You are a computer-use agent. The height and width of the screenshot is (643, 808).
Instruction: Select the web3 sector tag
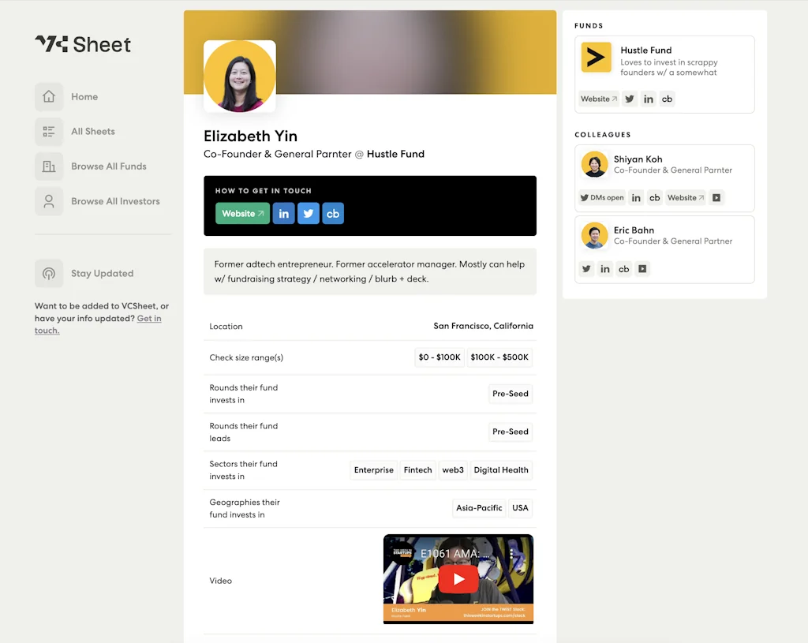[453, 470]
